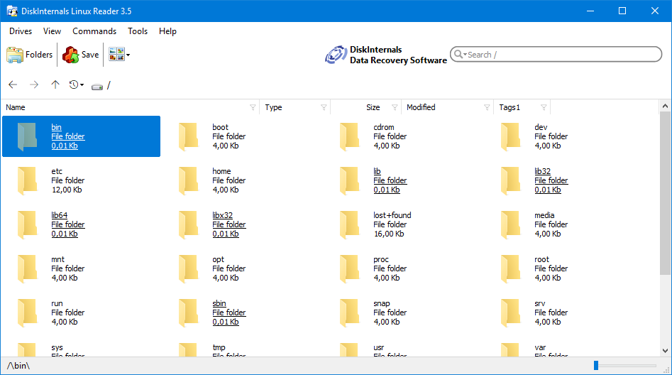Open the Help menu

pyautogui.click(x=167, y=31)
